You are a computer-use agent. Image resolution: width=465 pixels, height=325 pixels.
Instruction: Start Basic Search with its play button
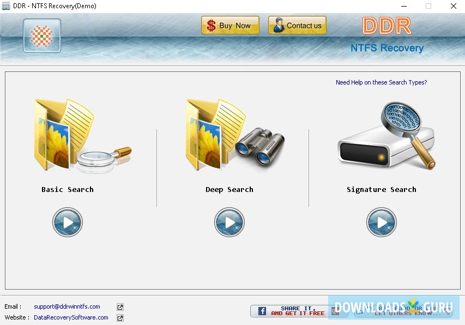68,222
